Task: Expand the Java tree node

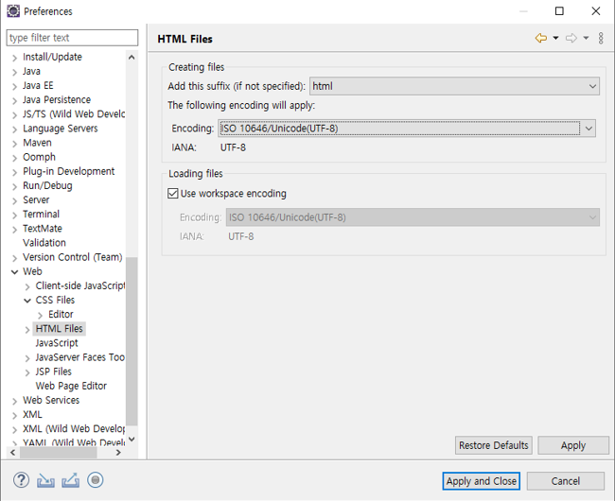Action: (14, 72)
